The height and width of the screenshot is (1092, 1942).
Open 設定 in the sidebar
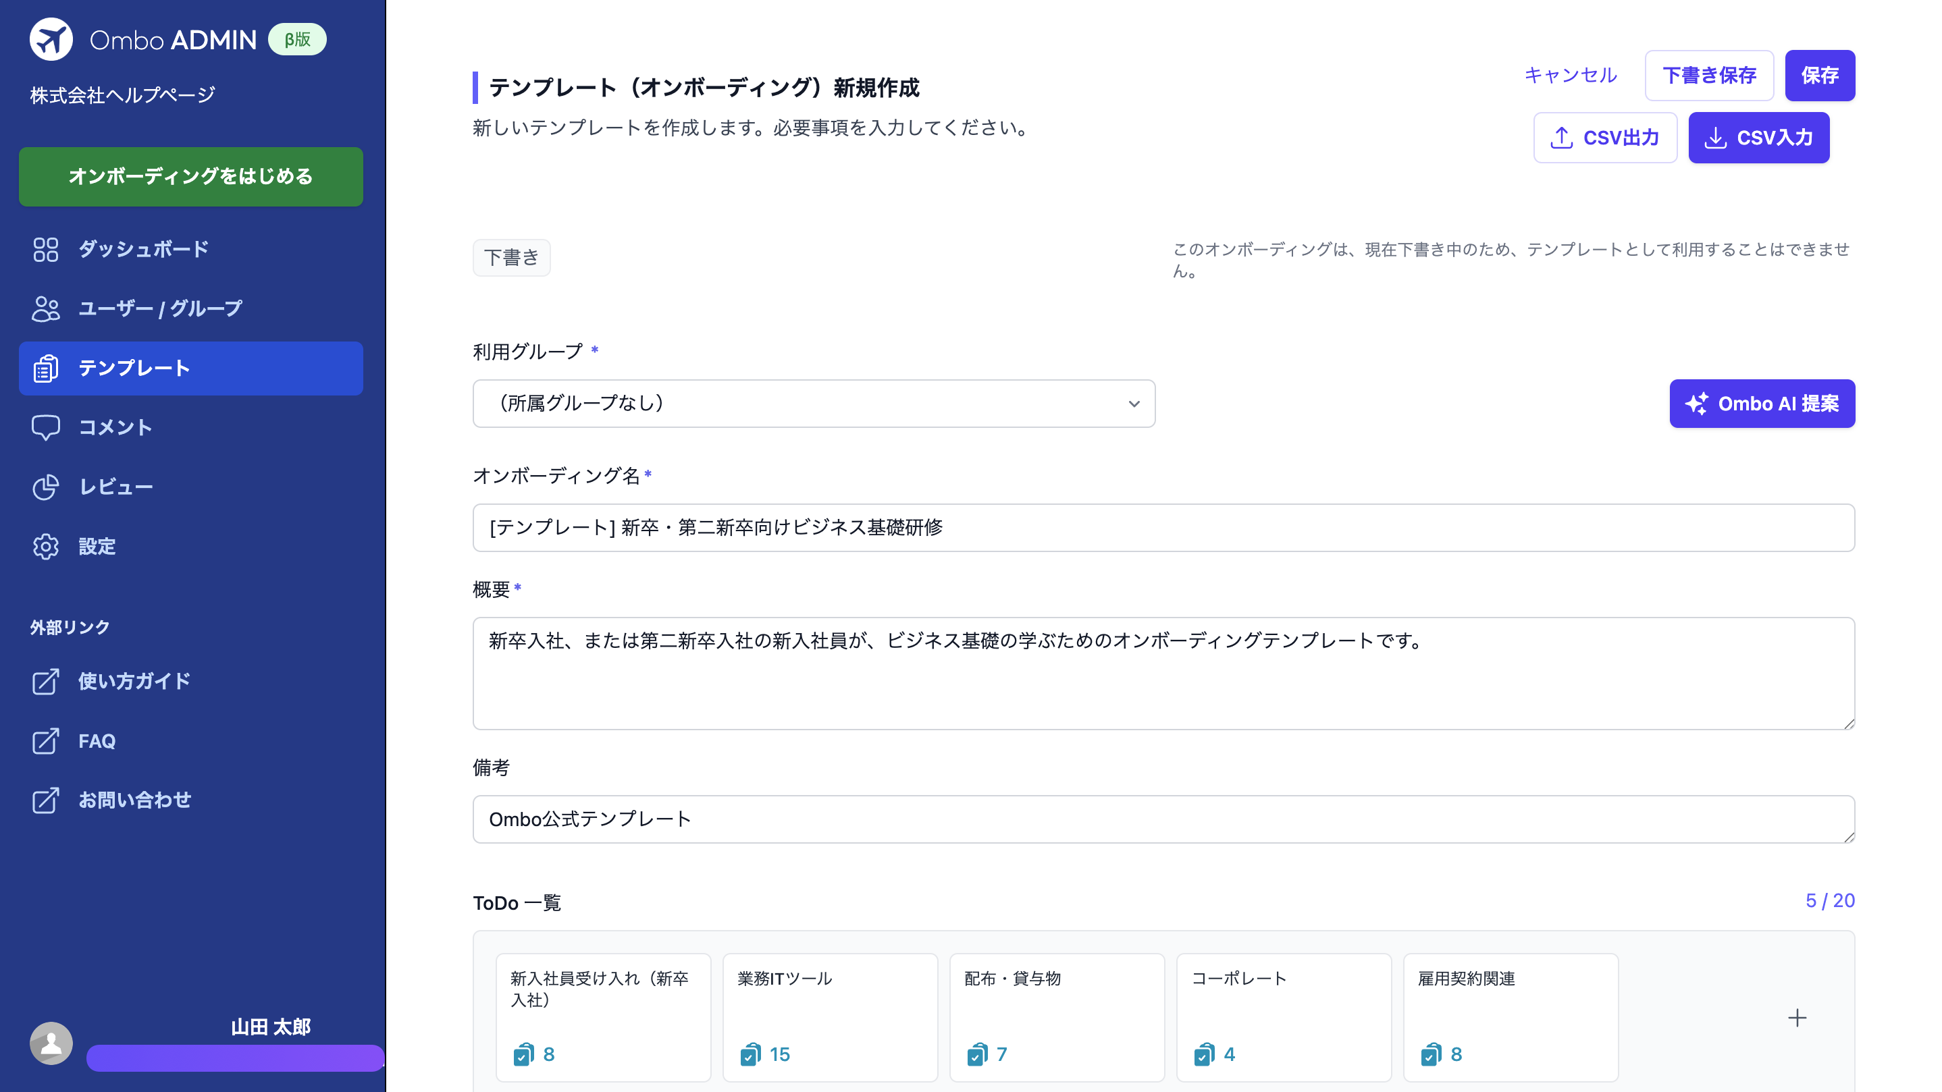click(190, 547)
